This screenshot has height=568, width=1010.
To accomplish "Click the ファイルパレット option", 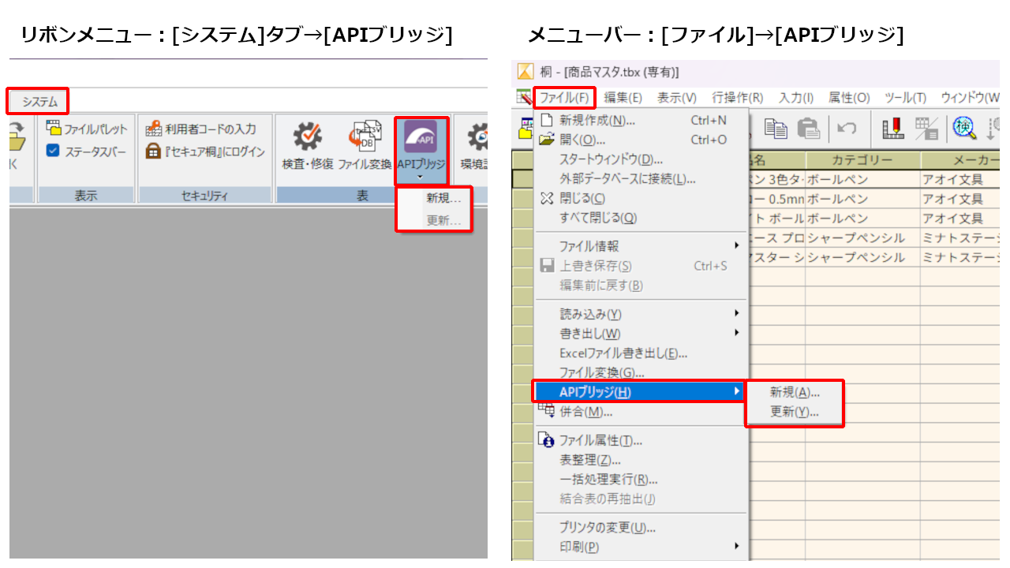I will (x=87, y=129).
